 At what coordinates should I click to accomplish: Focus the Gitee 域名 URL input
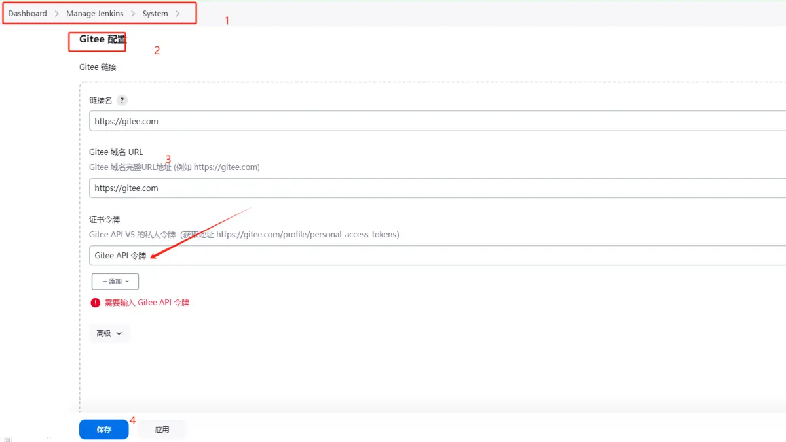coord(438,188)
